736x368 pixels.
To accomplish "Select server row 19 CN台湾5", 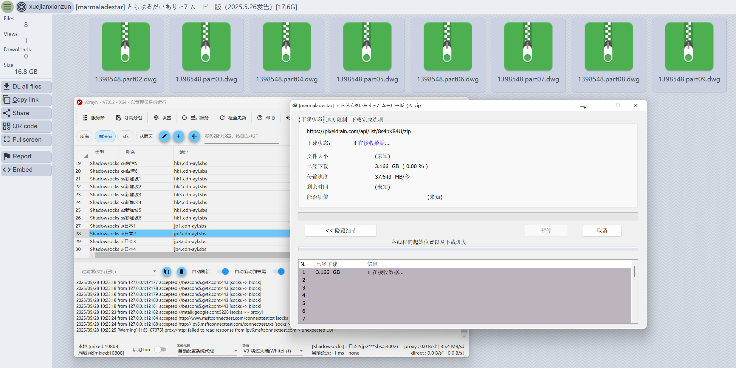I will click(182, 163).
